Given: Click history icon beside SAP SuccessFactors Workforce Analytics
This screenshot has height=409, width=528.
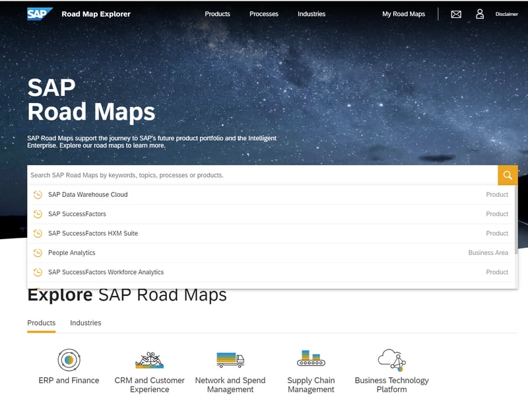Looking at the screenshot, I should coord(38,272).
